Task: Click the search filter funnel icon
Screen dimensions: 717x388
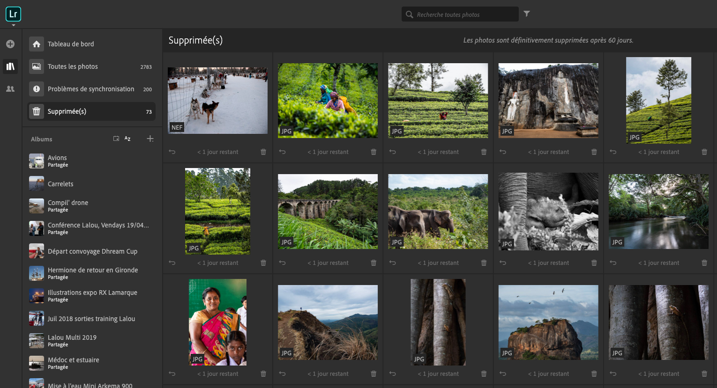Action: (527, 14)
